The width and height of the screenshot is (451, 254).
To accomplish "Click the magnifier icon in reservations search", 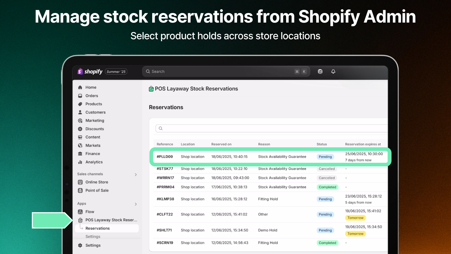I will [x=161, y=128].
